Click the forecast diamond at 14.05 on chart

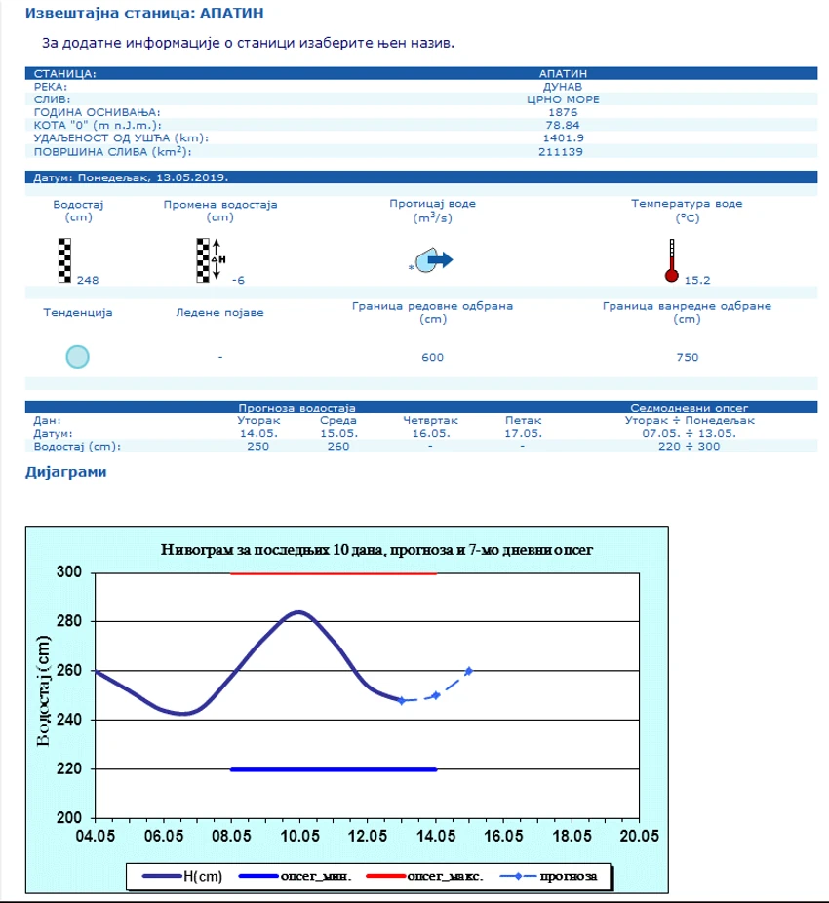pyautogui.click(x=436, y=695)
